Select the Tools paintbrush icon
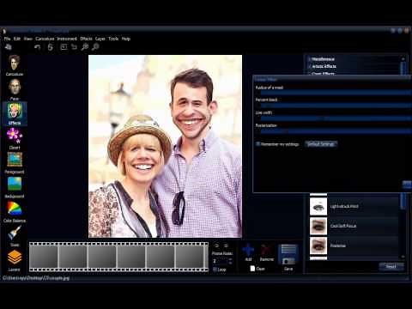The width and height of the screenshot is (412, 309). (x=15, y=233)
